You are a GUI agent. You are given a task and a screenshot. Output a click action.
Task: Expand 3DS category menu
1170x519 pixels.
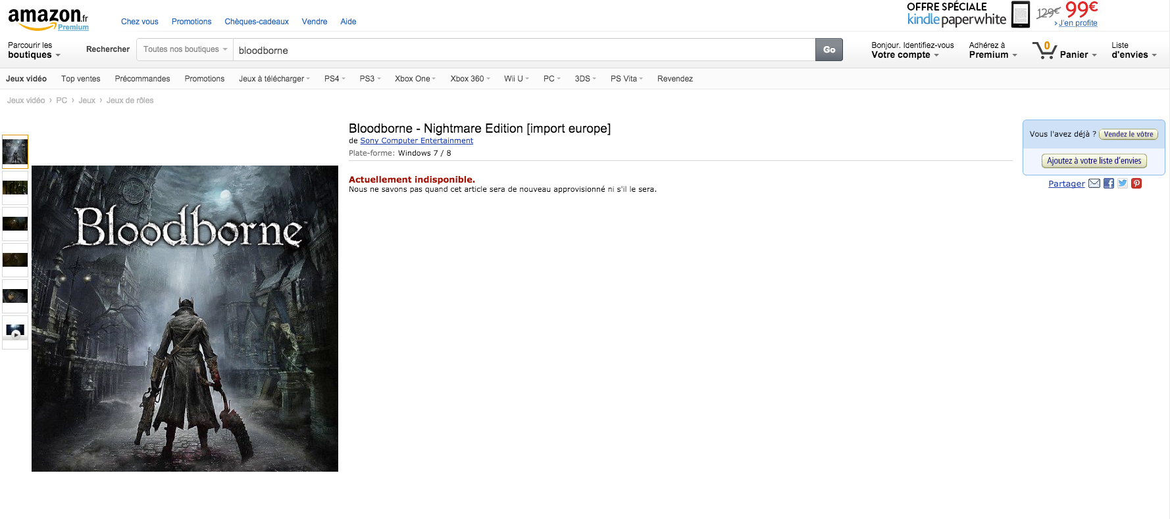pos(585,79)
